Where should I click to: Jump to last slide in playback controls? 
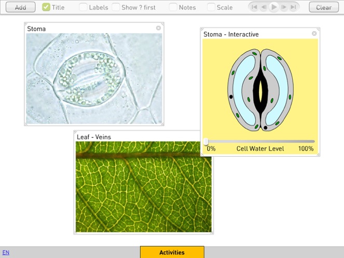293,7
